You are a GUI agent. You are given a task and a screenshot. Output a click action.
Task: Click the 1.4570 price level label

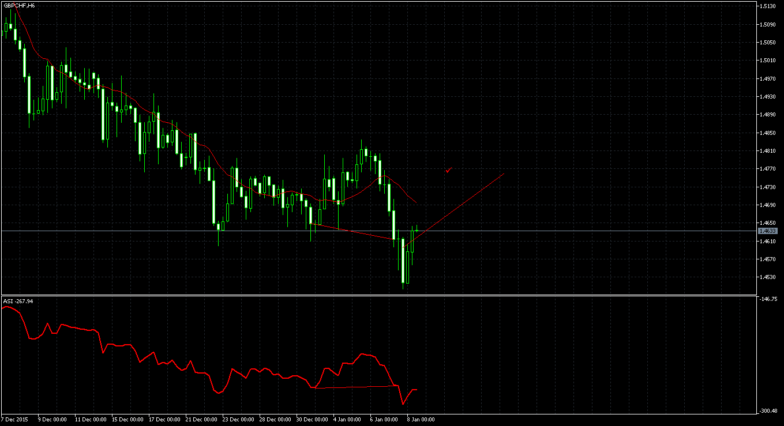tap(768, 259)
